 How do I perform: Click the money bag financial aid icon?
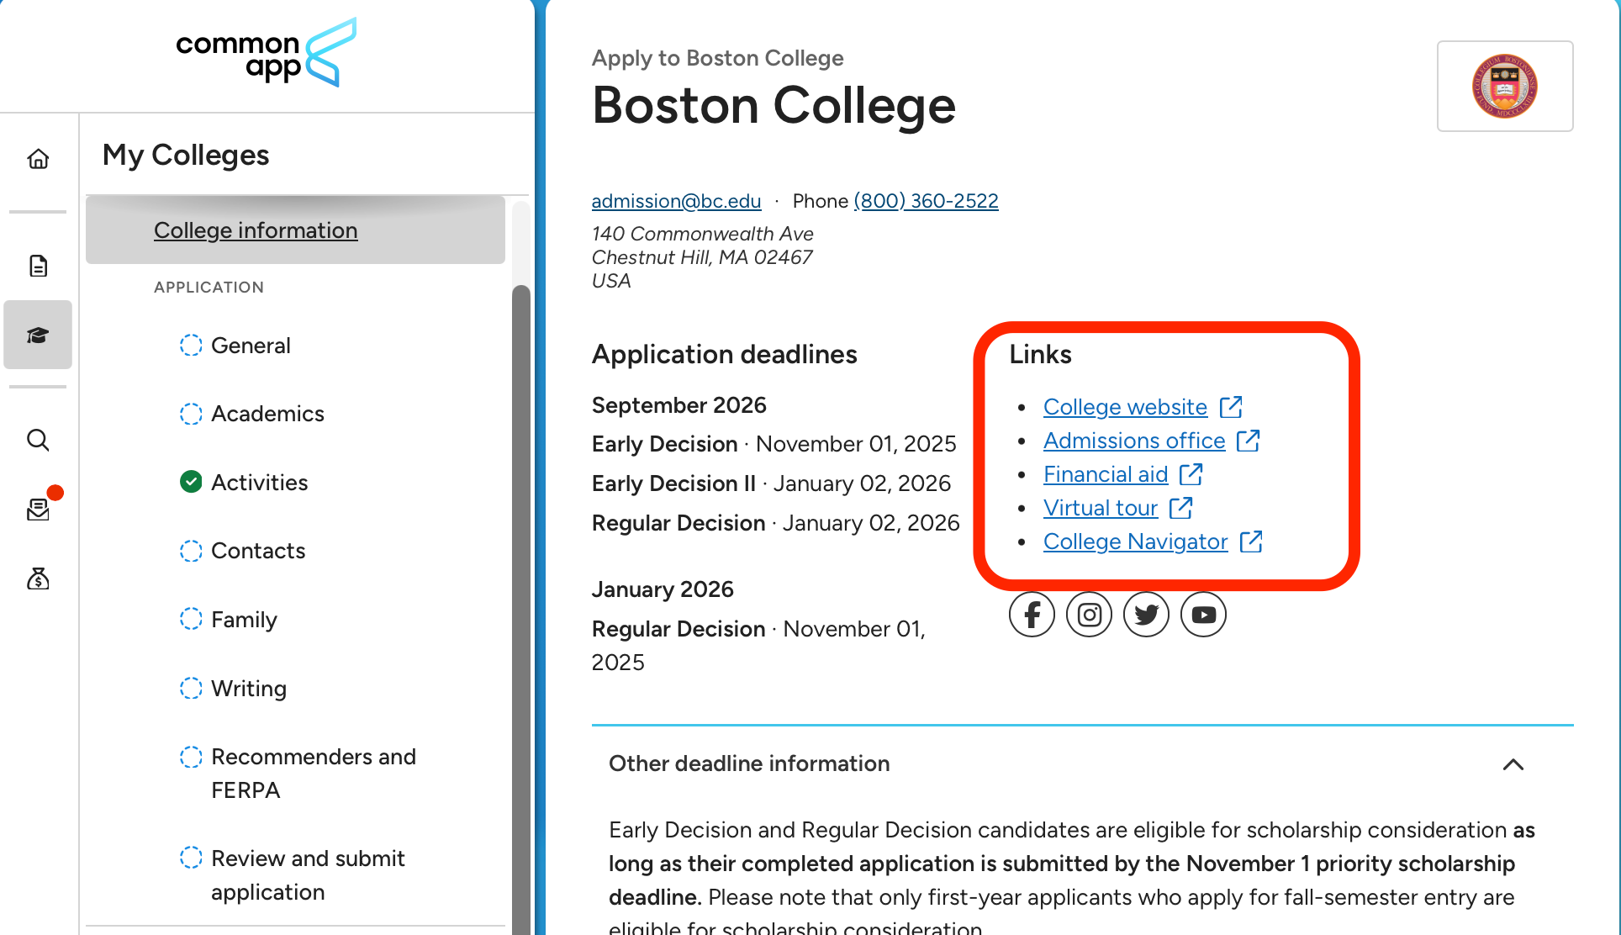(x=38, y=578)
